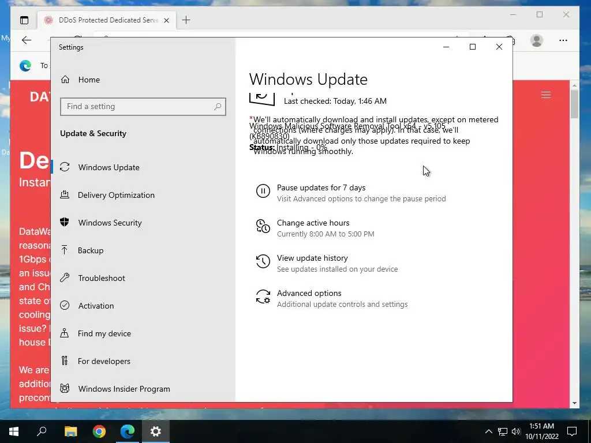591x443 pixels.
Task: Click the Activation checkmark circle icon
Action: (65, 305)
